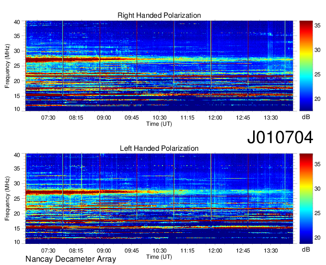Click 25 MHz frequency tick on Right Handed plot
Screen dimensions: 326x265
pos(17,66)
